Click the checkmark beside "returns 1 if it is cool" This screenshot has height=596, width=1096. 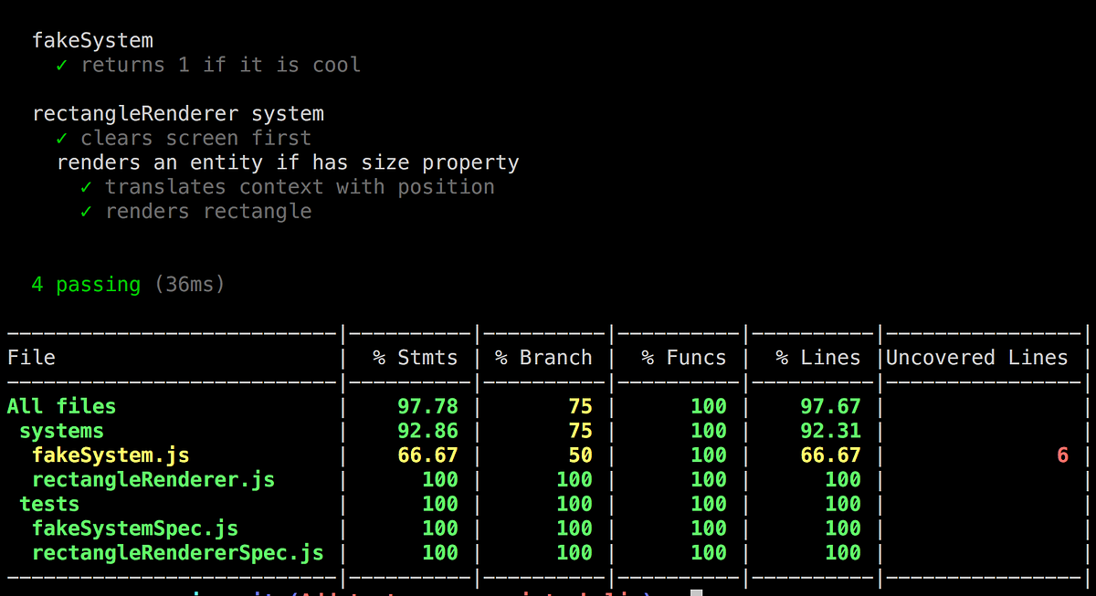click(x=61, y=64)
